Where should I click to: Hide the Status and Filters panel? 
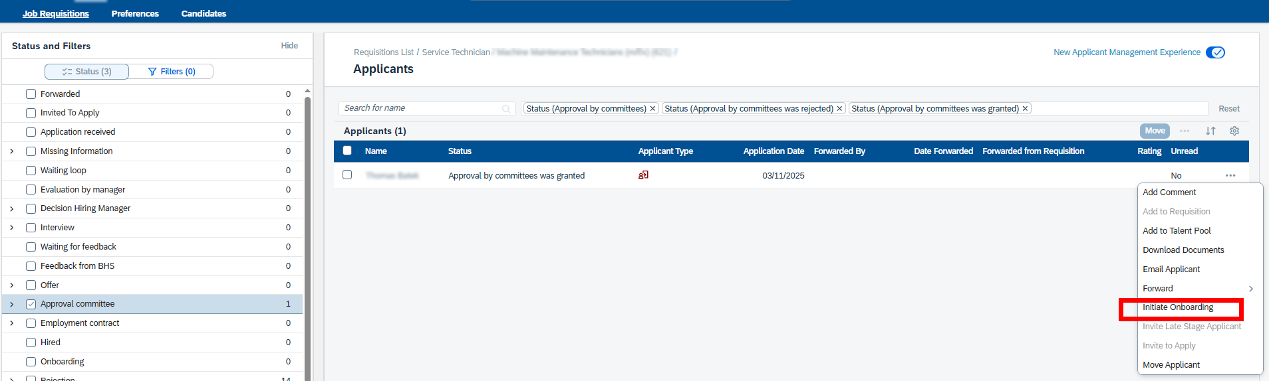289,46
